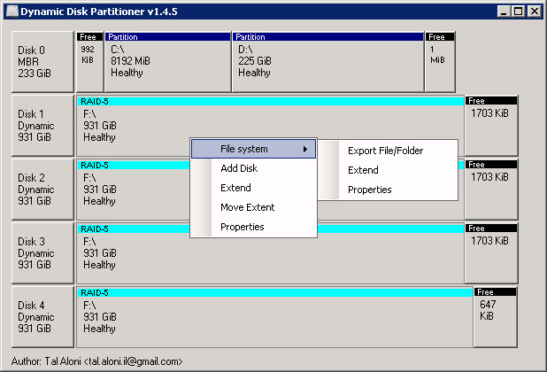Click the 1 MiB free space on Disk 0

pos(440,62)
